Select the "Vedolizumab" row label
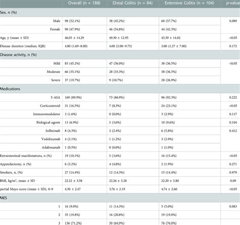 (51, 139)
